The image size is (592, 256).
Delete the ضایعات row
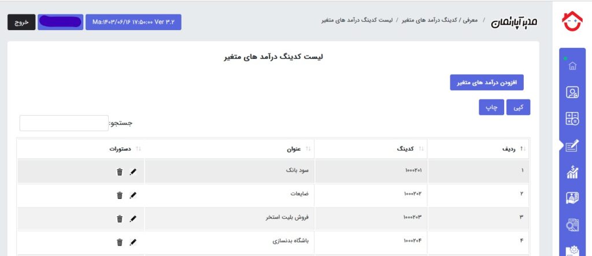(x=120, y=195)
